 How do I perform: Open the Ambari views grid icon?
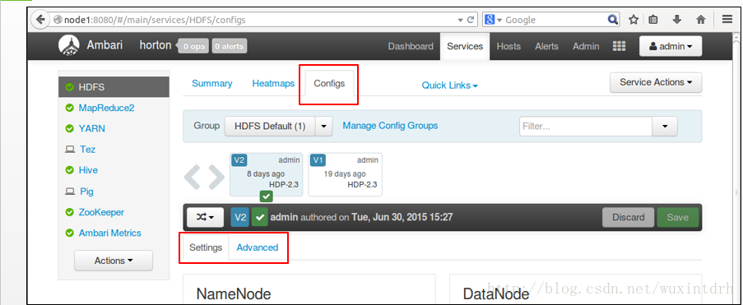point(619,46)
